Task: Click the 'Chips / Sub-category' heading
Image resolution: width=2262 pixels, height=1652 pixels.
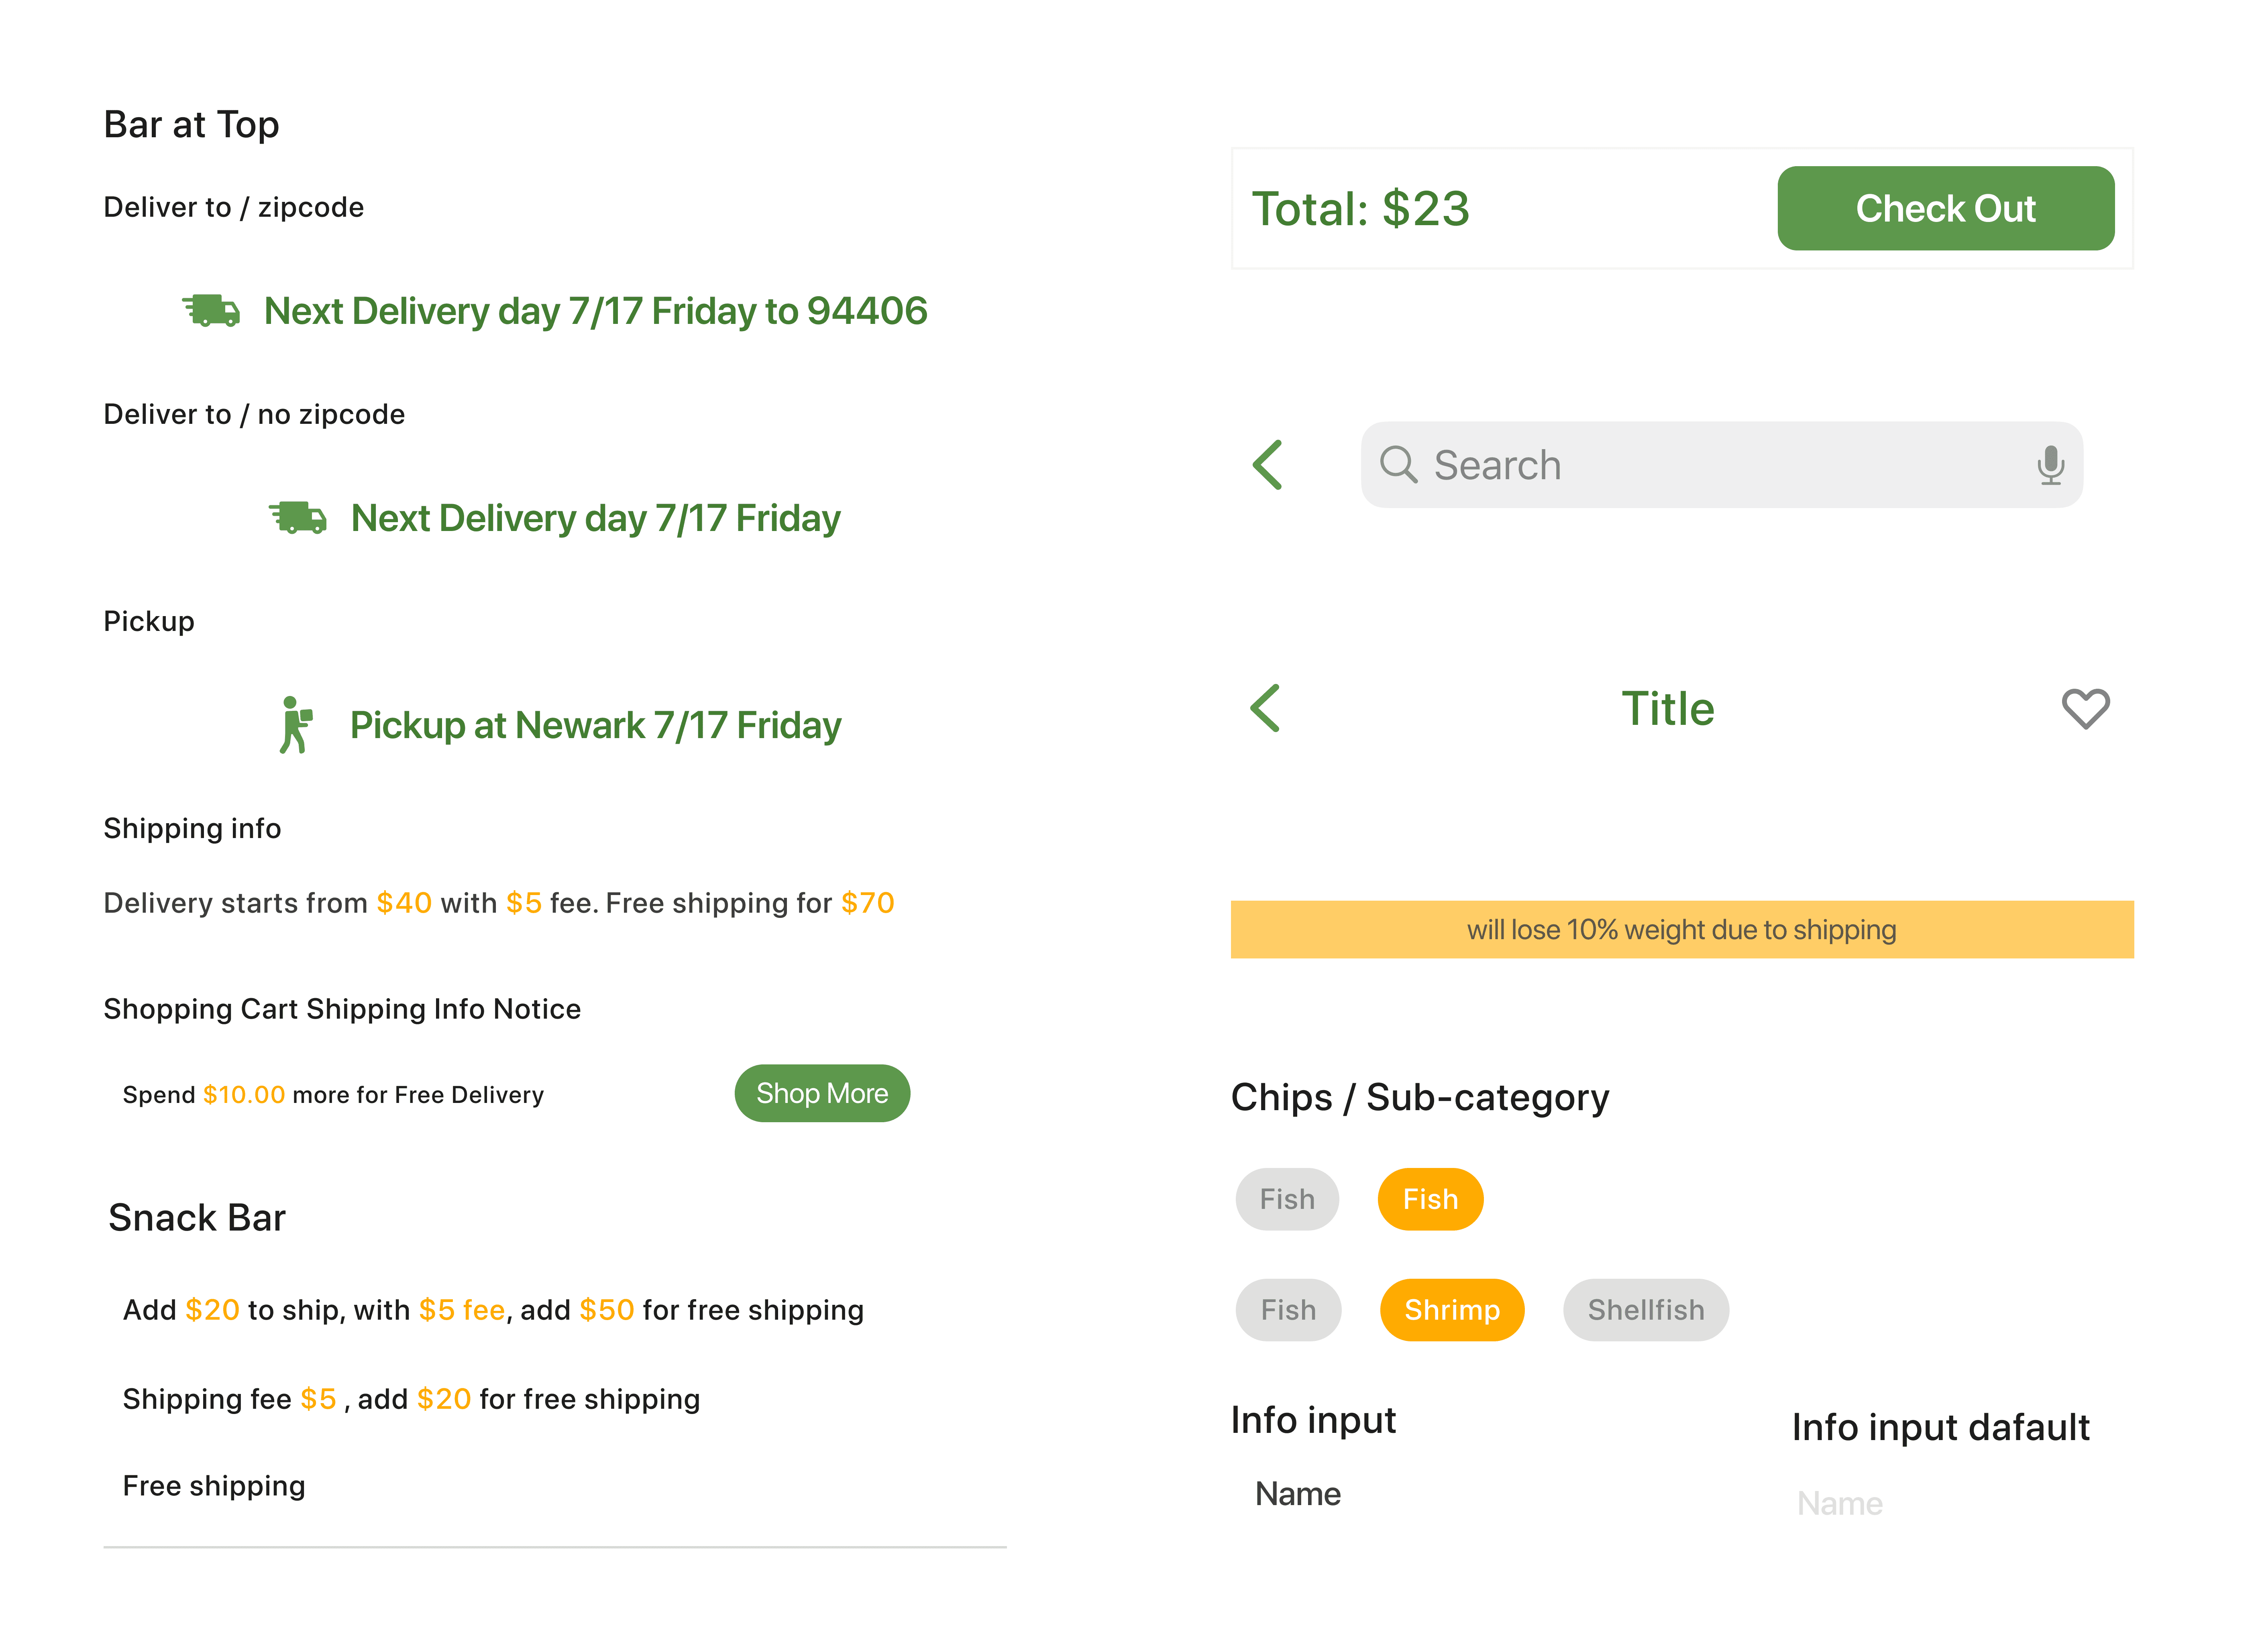Action: tap(1420, 1098)
